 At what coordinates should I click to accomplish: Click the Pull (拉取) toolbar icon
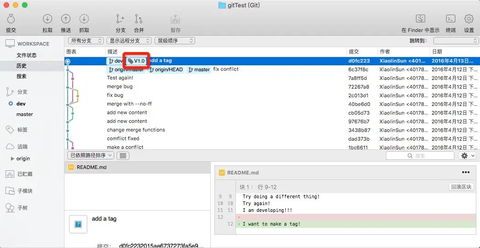coord(48,19)
